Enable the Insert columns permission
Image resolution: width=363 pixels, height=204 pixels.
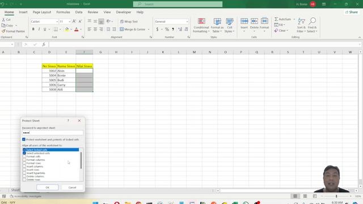24,167
